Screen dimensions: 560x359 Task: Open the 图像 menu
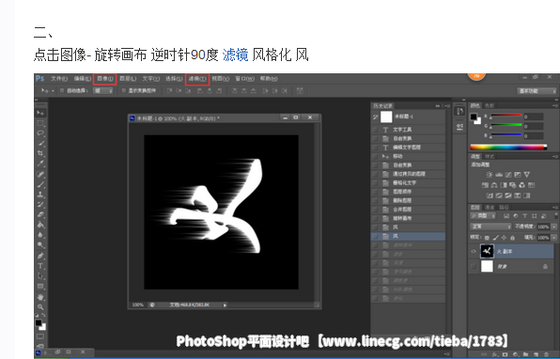[105, 79]
